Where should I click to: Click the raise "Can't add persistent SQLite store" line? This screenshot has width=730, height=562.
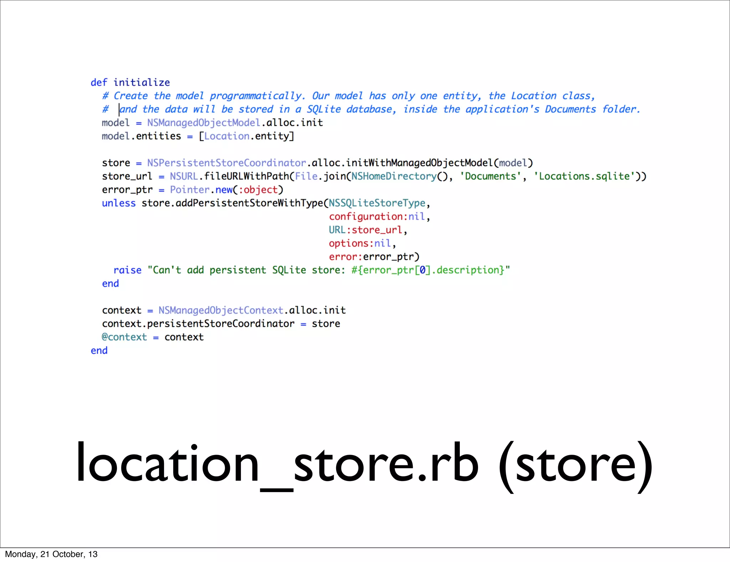click(312, 270)
